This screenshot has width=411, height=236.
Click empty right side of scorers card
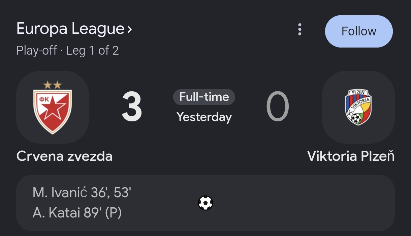tap(303, 203)
